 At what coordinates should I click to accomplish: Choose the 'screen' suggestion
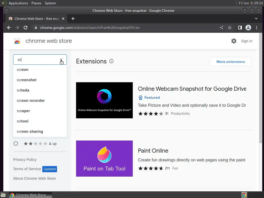(x=40, y=70)
